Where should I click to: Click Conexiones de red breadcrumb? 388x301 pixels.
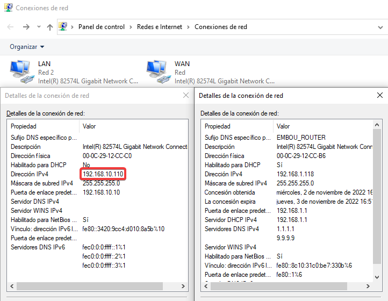tap(220, 27)
